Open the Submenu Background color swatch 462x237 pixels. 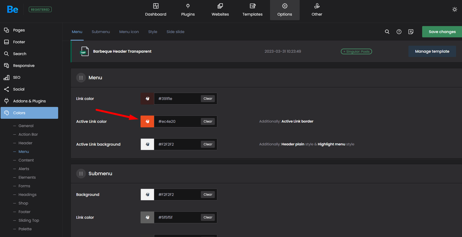(147, 195)
